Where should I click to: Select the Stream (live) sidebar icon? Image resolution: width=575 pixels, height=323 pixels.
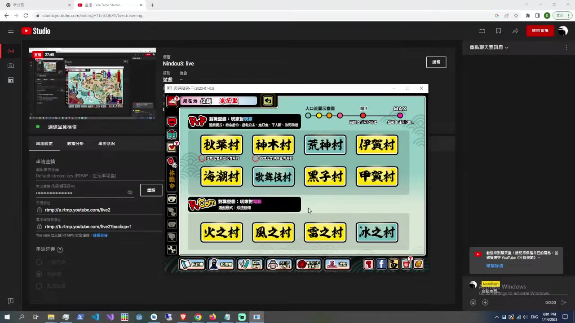pos(11,51)
